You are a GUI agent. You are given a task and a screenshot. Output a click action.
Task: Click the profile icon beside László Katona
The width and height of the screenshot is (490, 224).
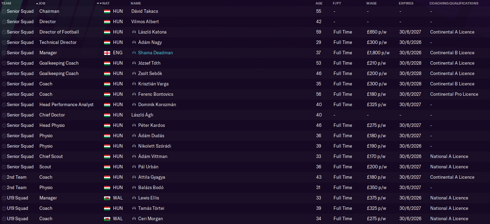[134, 32]
